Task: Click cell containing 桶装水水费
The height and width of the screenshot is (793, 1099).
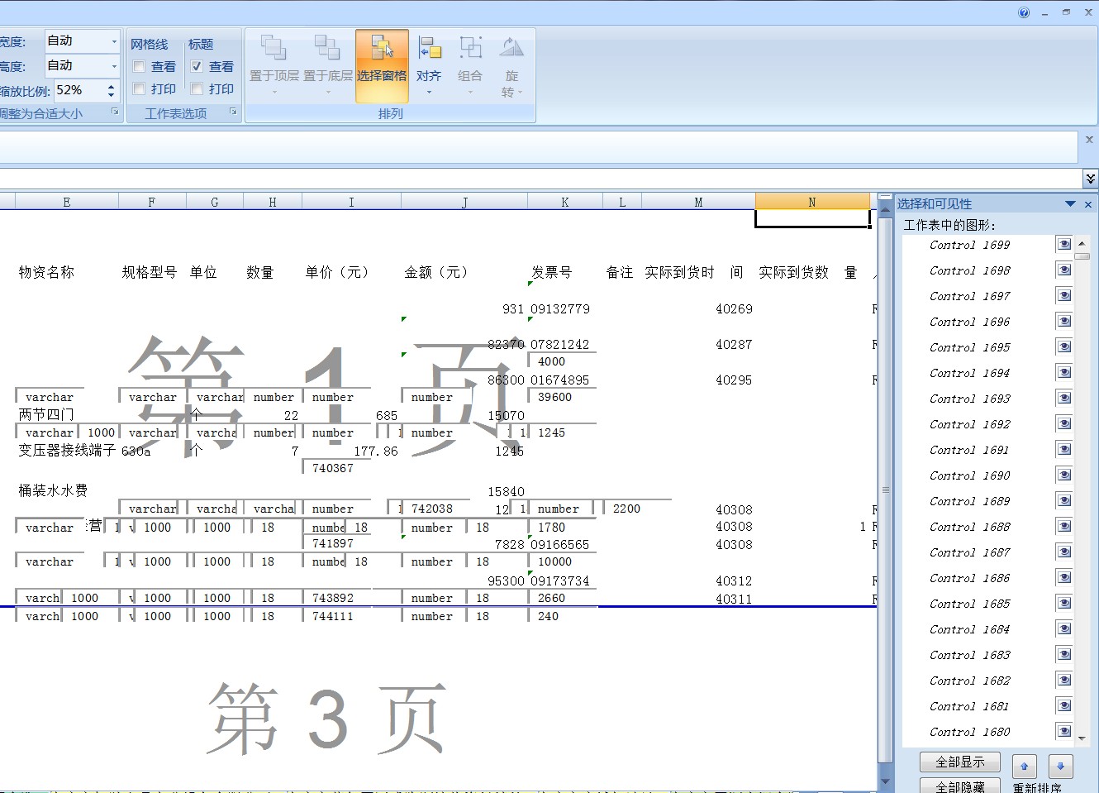Action: [x=53, y=490]
